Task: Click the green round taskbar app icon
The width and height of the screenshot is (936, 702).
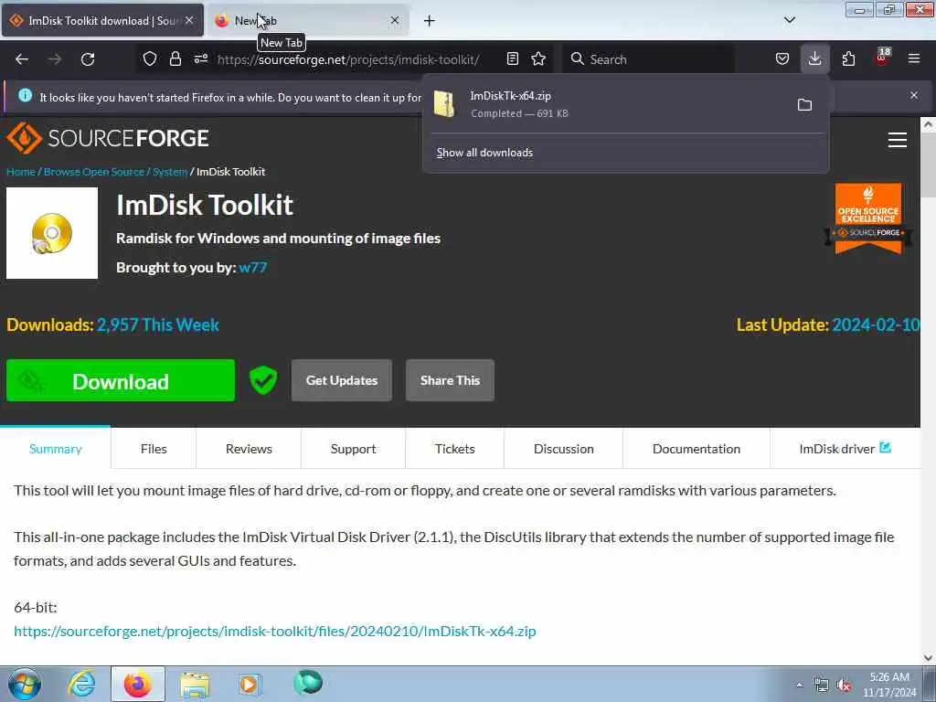Action: tap(308, 683)
